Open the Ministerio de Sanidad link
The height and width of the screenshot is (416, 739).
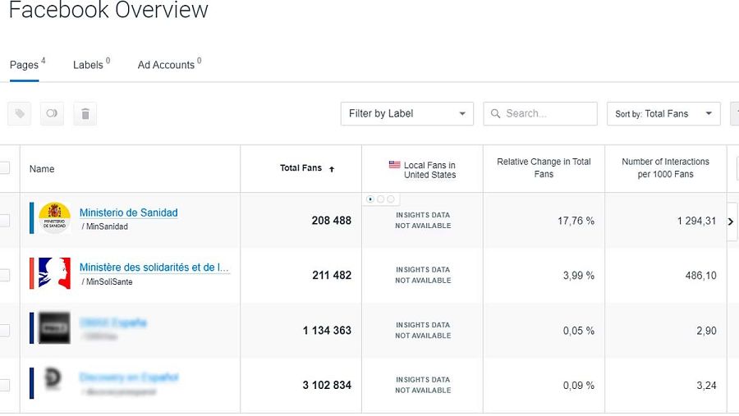point(128,213)
